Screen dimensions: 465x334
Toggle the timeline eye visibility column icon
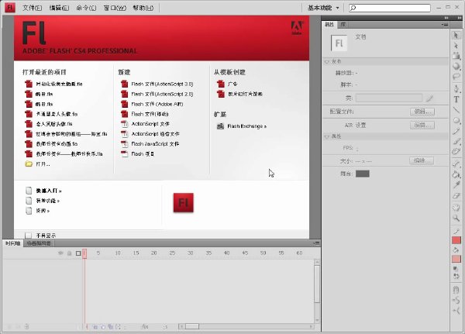click(x=60, y=253)
